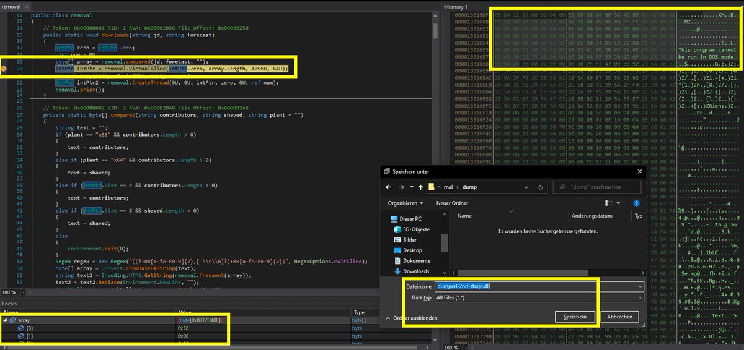Click the [1] element icon in Locals

[x=20, y=336]
